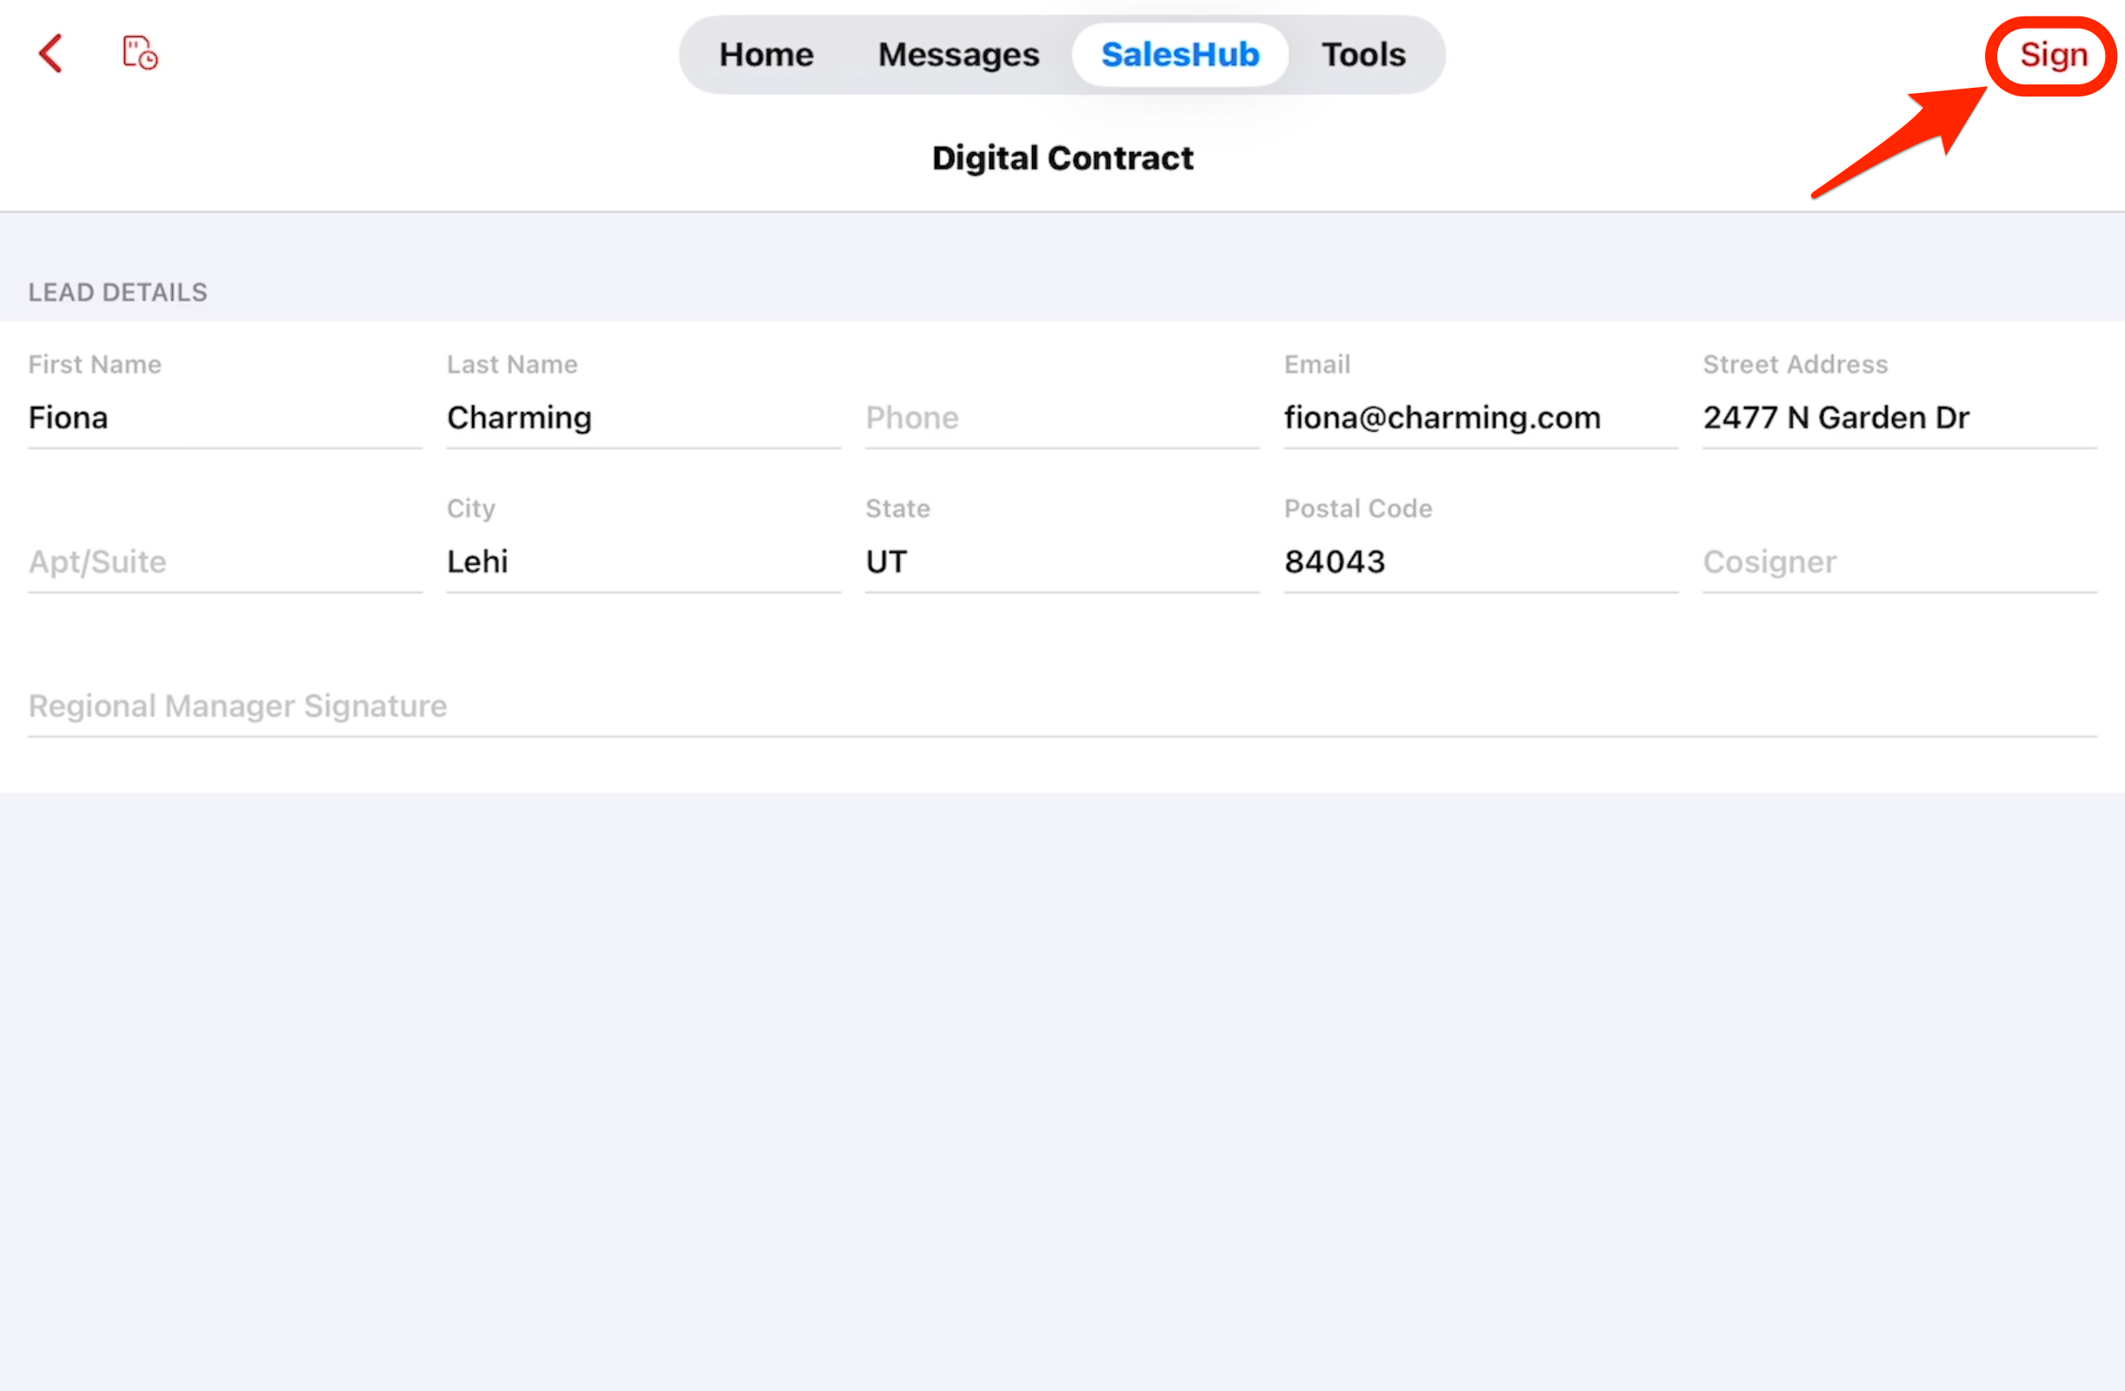Screen dimensions: 2125x1391
Task: Select the SalesHub tab
Action: point(1180,55)
